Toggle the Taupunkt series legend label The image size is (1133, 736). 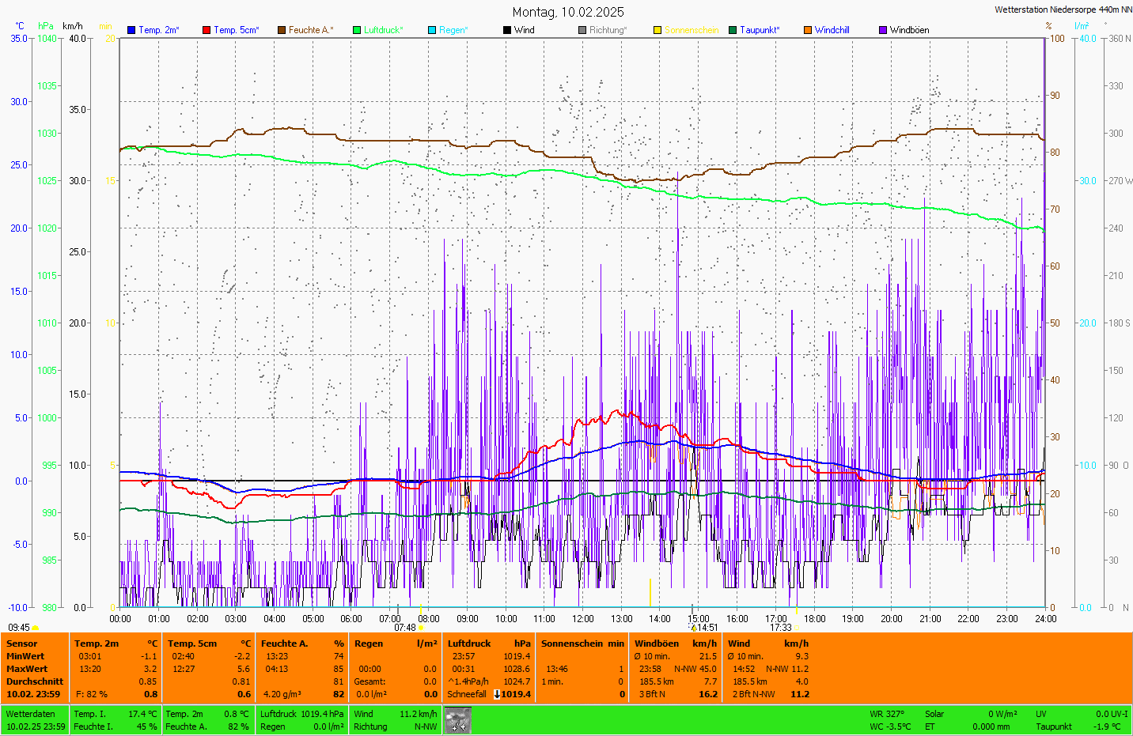click(x=759, y=30)
